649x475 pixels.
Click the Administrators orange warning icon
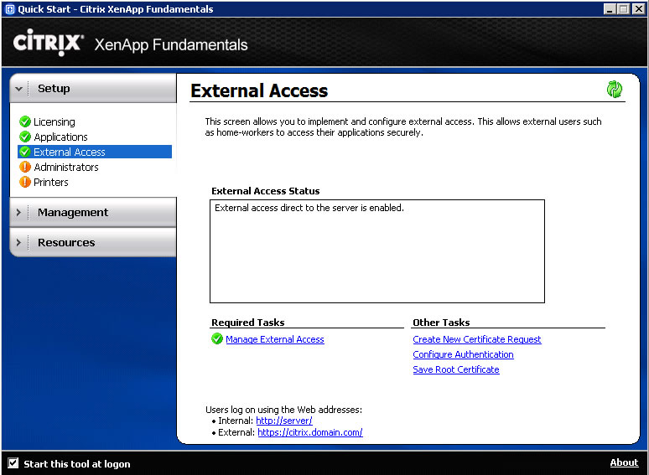point(25,167)
